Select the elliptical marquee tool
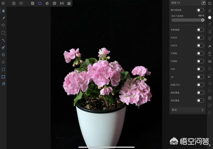Image resolution: width=213 pixels, height=149 pixels. (x=3, y=25)
